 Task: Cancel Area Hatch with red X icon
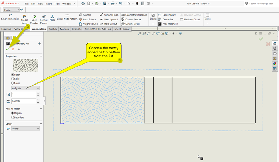click(13, 49)
